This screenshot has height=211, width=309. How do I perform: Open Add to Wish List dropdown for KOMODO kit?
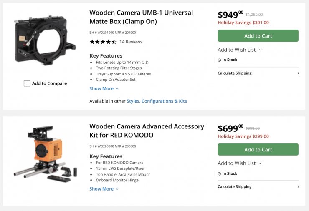point(240,163)
